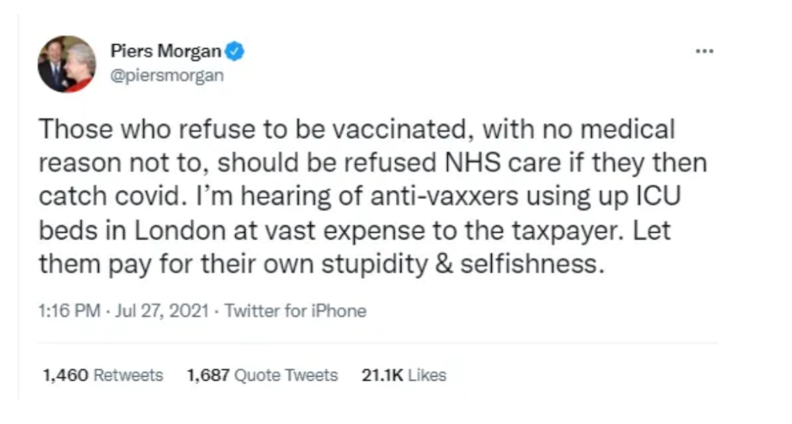Click the word stupidity in the tweet
Image resolution: width=792 pixels, height=424 pixels.
374,264
